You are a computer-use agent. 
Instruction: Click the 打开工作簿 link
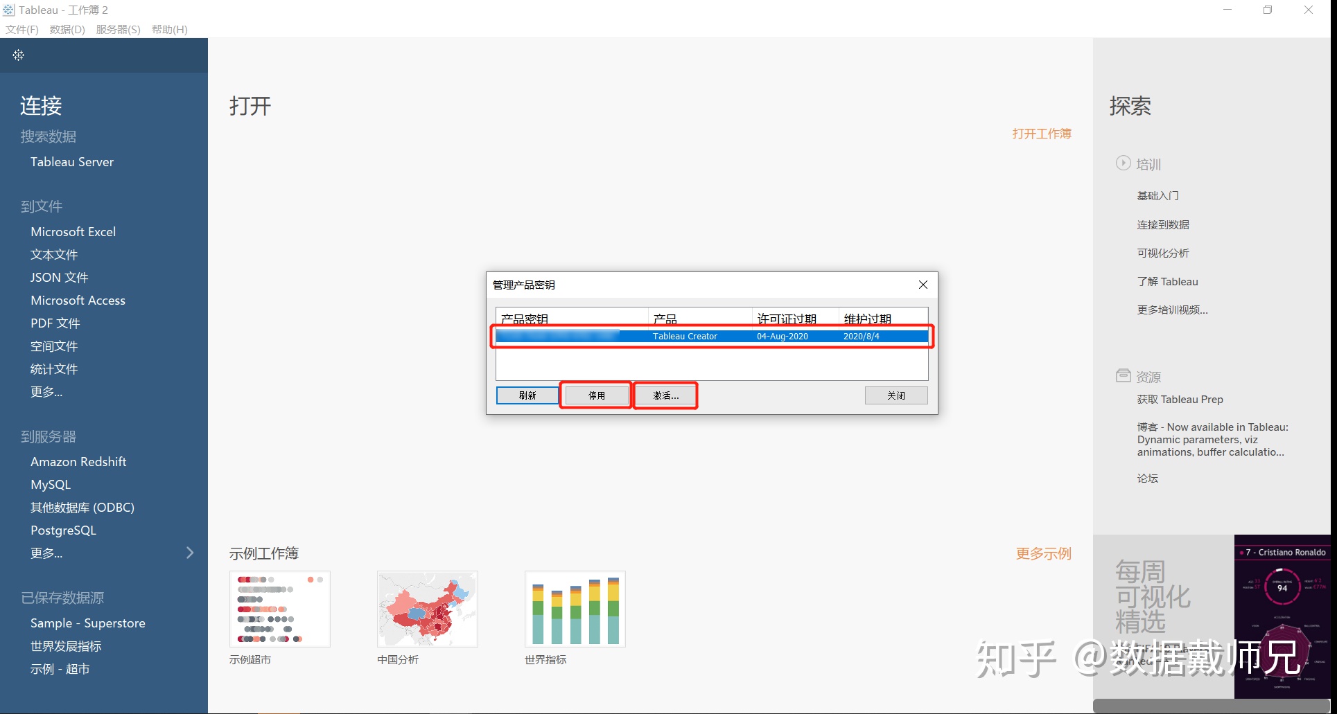click(x=1042, y=134)
